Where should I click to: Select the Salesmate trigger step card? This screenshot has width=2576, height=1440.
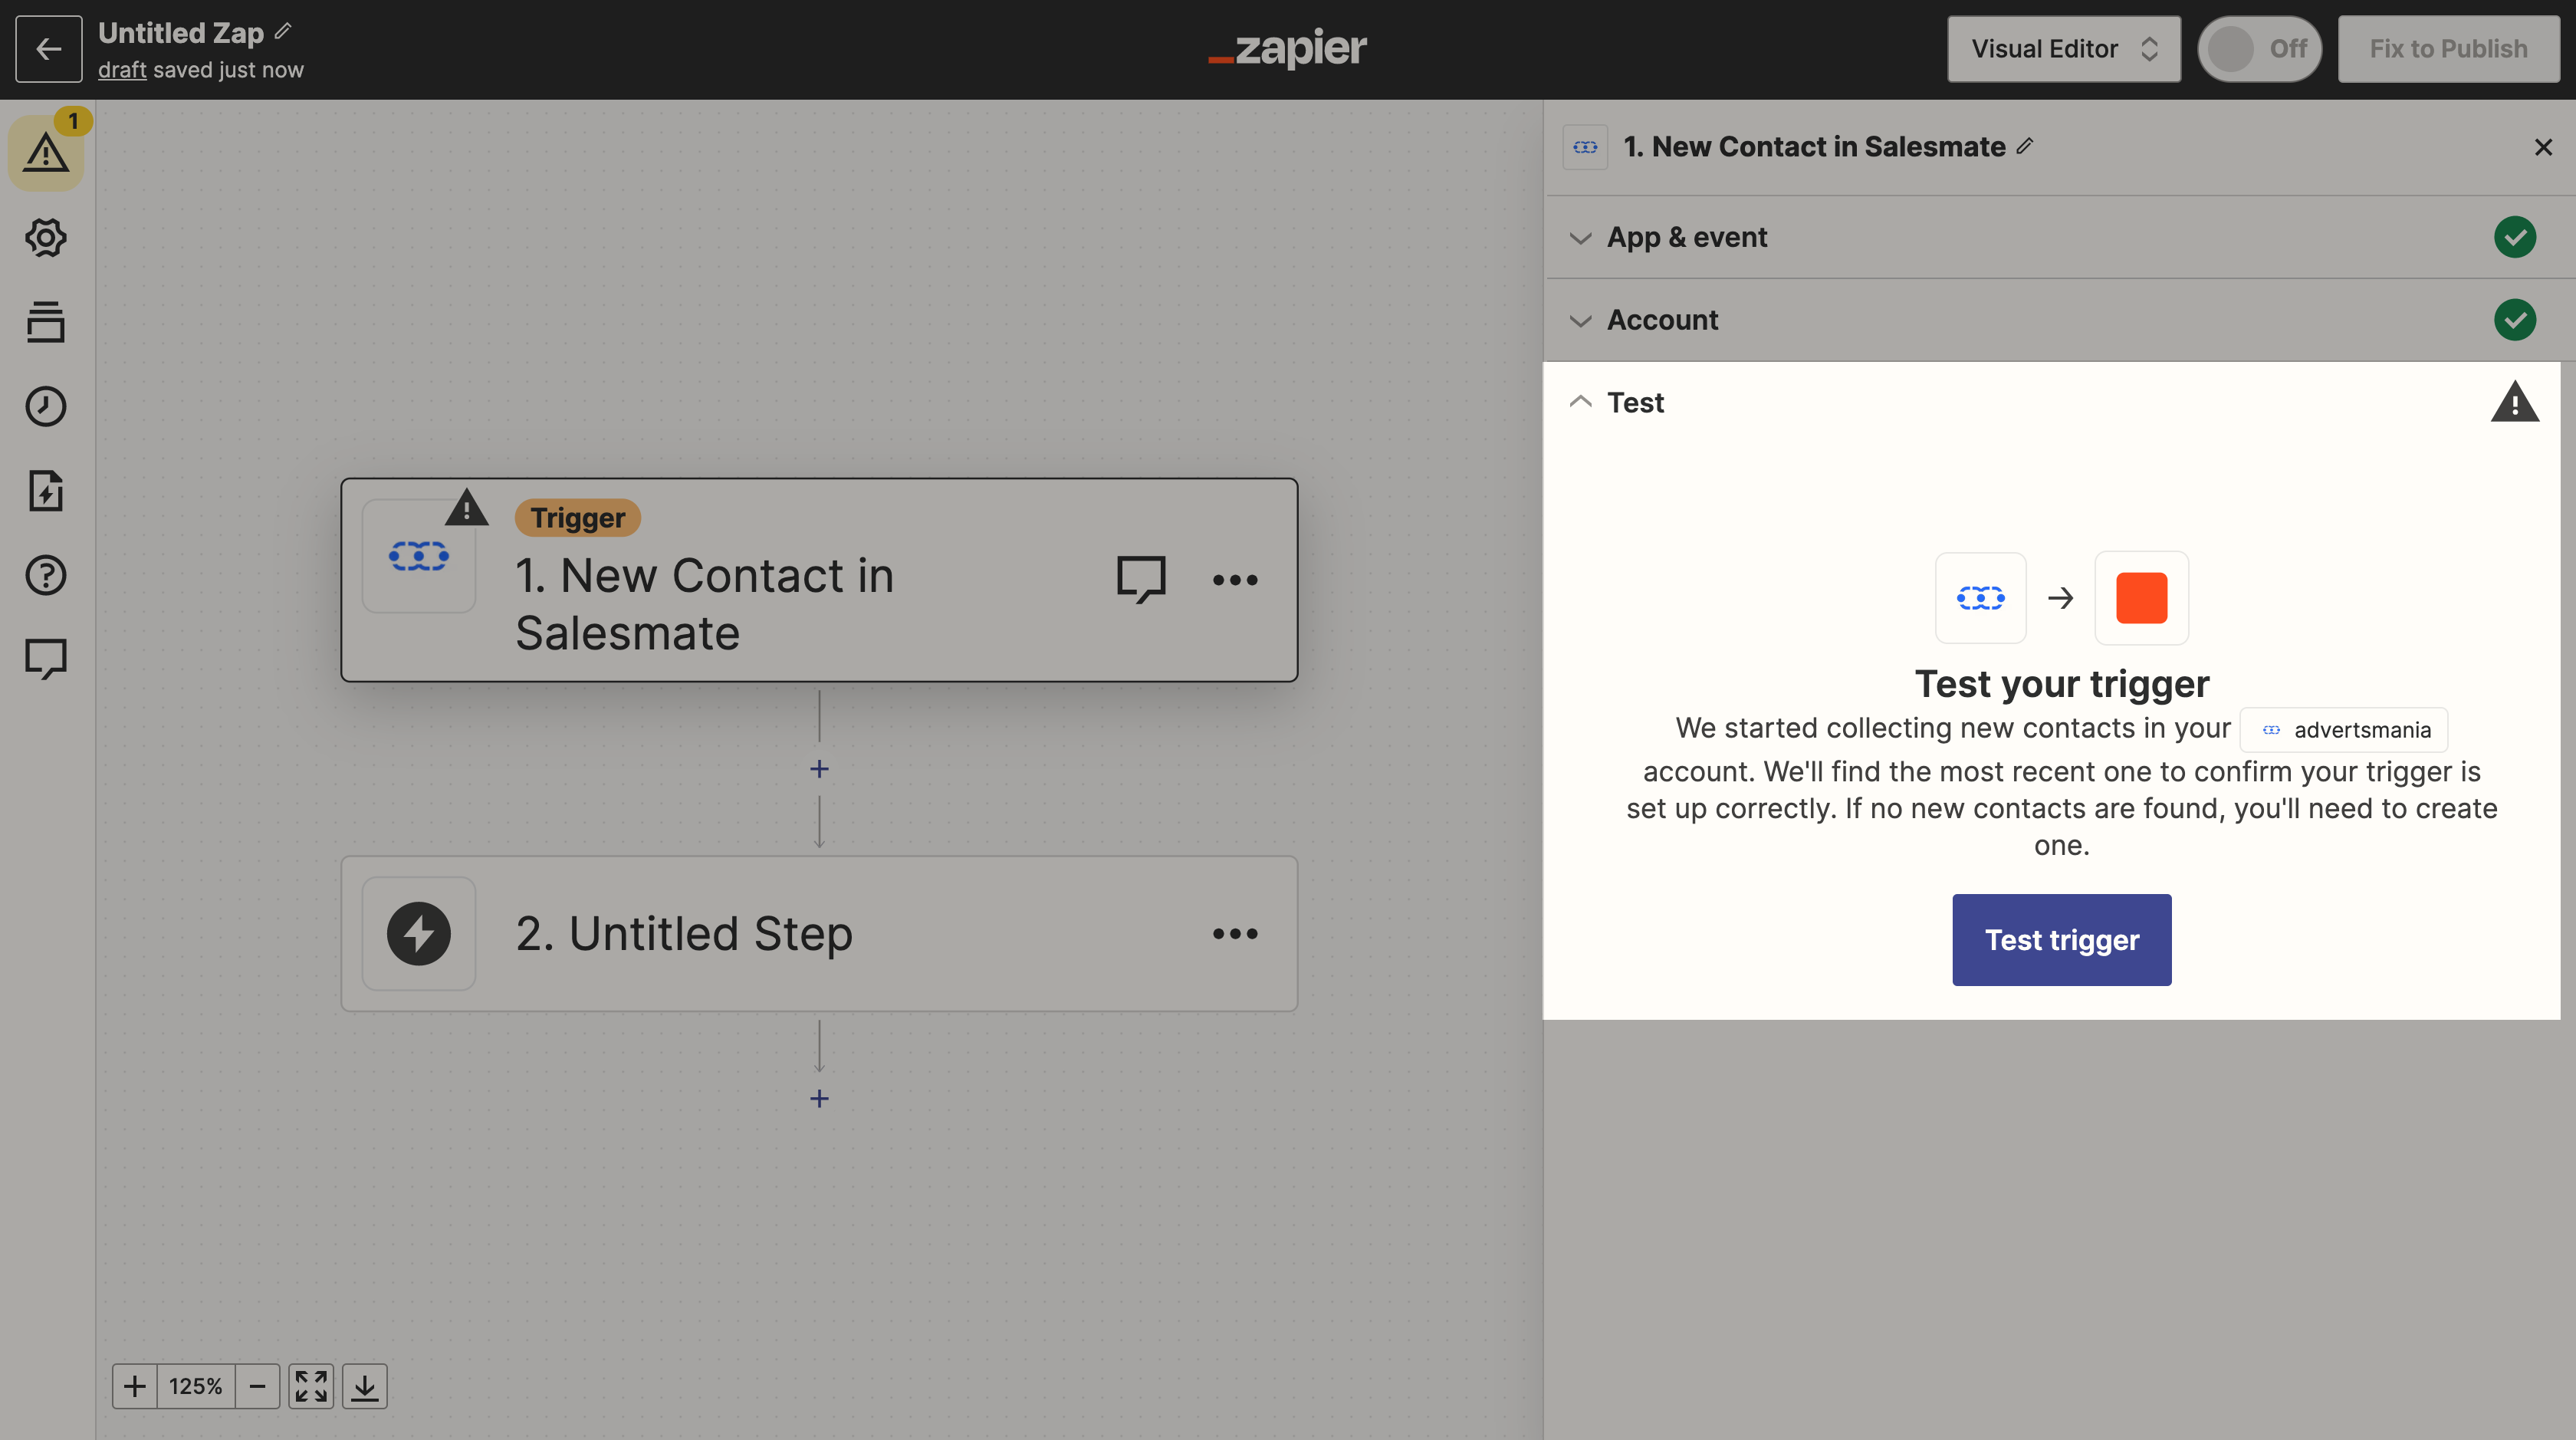(819, 580)
